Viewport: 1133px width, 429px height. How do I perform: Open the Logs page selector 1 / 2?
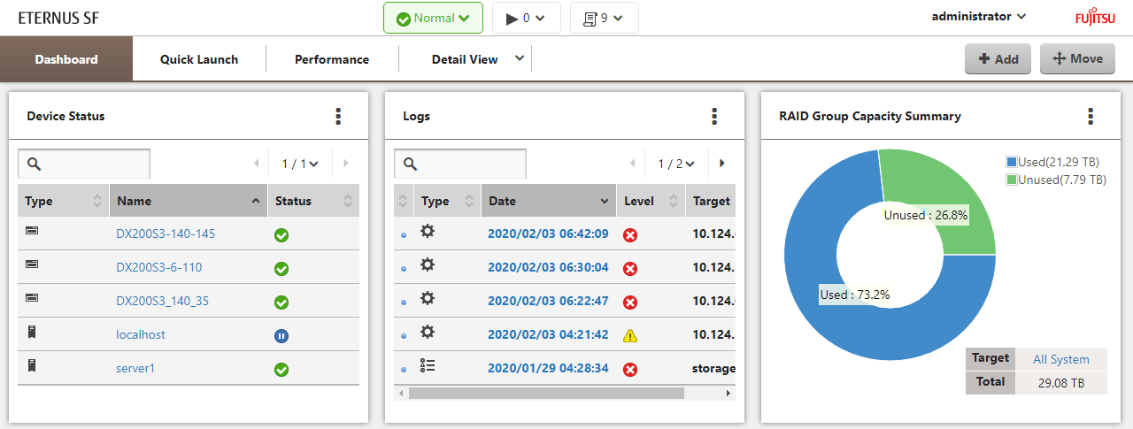tap(676, 164)
